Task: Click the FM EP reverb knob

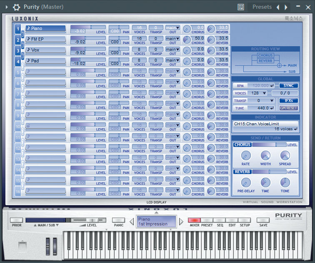Action: pyautogui.click(x=211, y=40)
